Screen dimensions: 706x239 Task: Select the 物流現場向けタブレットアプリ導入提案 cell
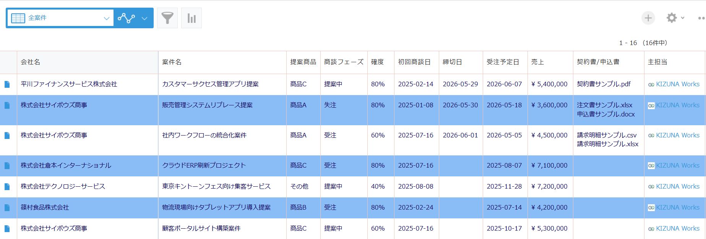click(222, 208)
